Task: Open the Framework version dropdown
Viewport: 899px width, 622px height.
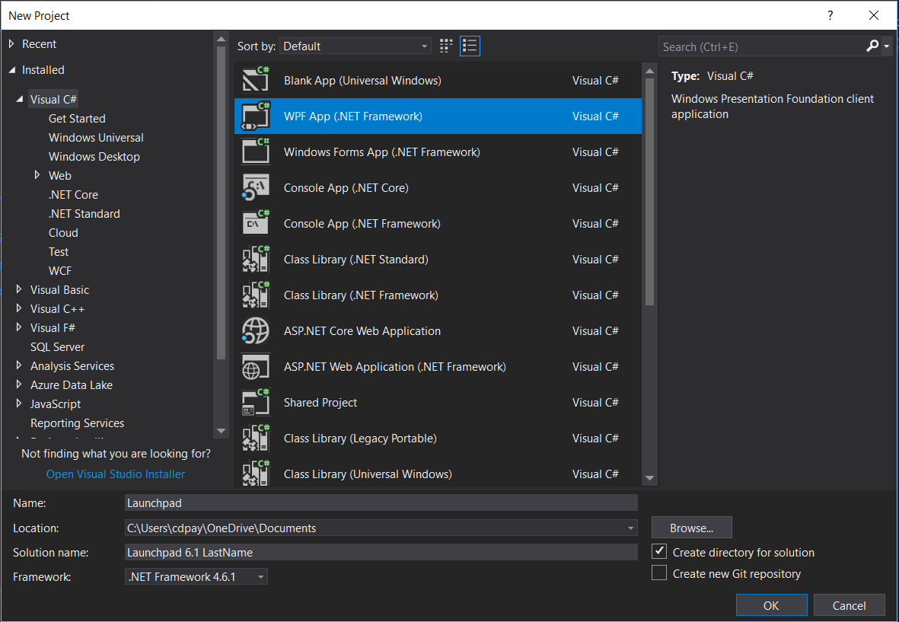Action: [196, 577]
